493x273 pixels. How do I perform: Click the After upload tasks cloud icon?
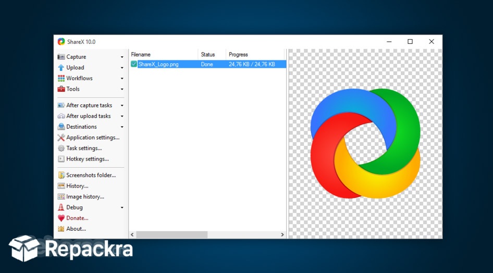[61, 116]
